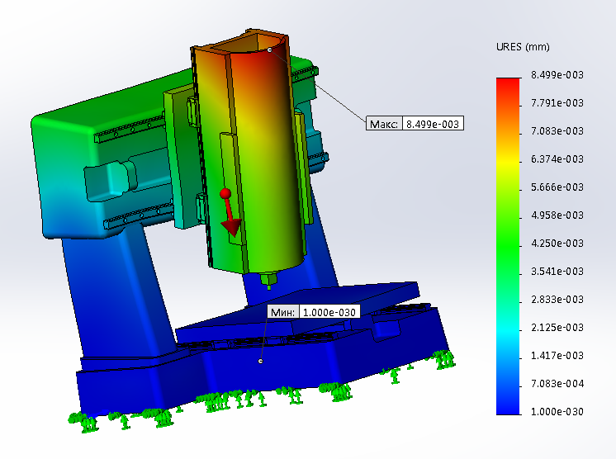Viewport: 616px width, 459px height.
Task: Click legend value 7.083e-003
Action: tap(557, 131)
